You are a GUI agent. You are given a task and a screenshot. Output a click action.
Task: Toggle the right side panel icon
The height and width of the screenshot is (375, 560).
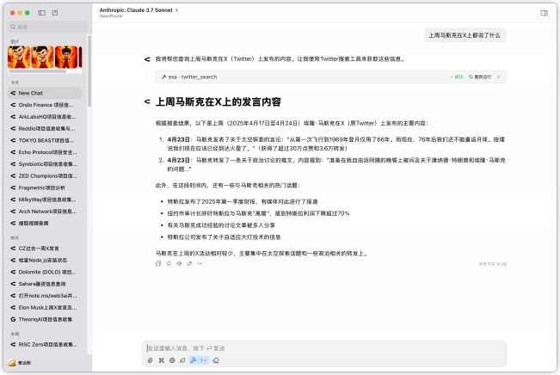pyautogui.click(x=544, y=13)
